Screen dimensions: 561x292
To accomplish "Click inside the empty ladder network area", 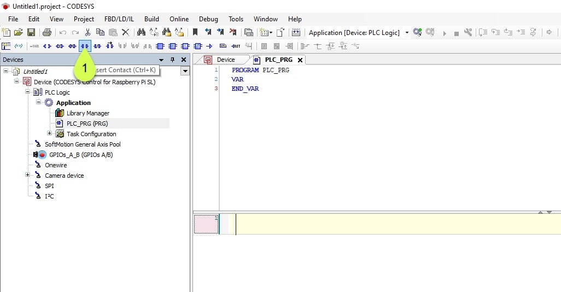I will (x=383, y=224).
